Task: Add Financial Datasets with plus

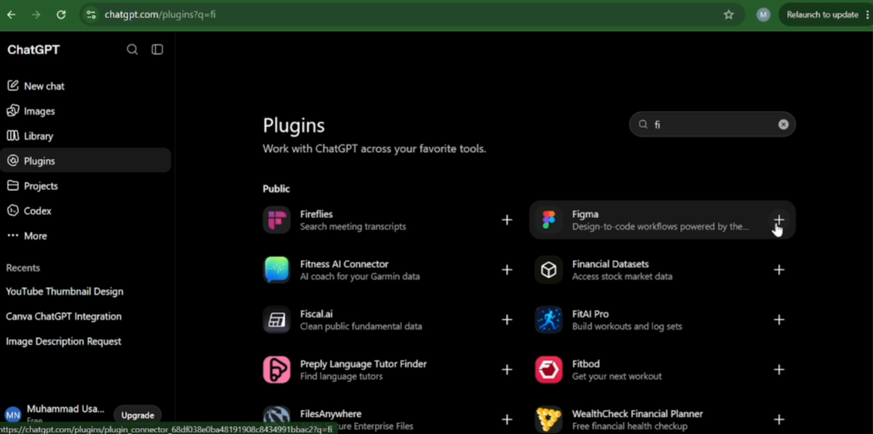Action: pos(779,270)
